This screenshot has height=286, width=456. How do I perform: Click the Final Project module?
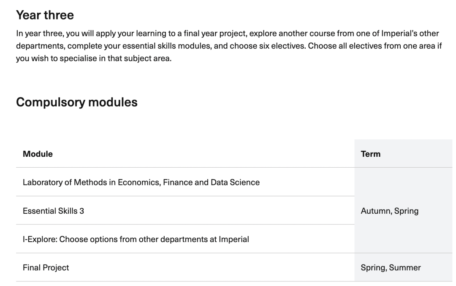click(x=46, y=268)
